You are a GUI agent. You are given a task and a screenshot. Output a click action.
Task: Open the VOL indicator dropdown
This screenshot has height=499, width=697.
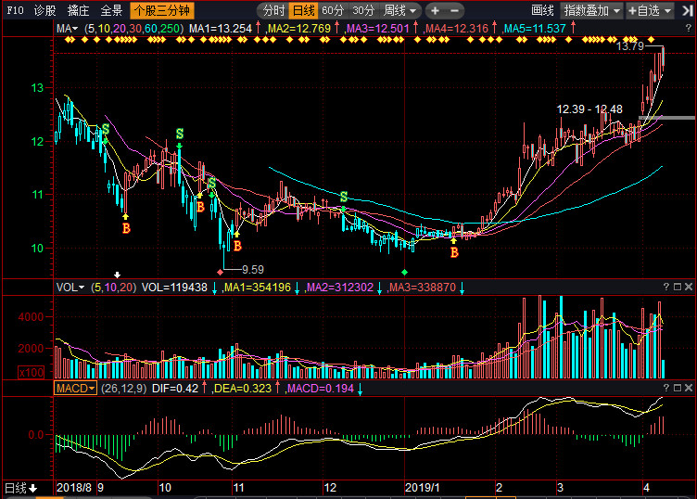[x=70, y=288]
